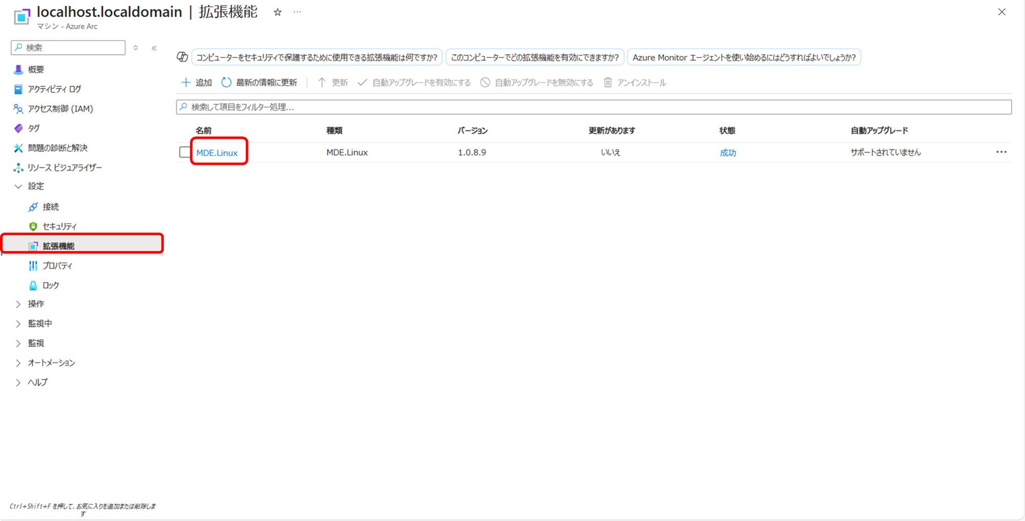
Task: Click the プロパティ bars icon
Action: click(33, 265)
